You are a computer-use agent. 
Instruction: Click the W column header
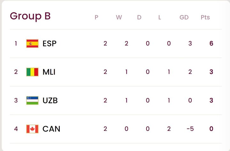click(119, 18)
